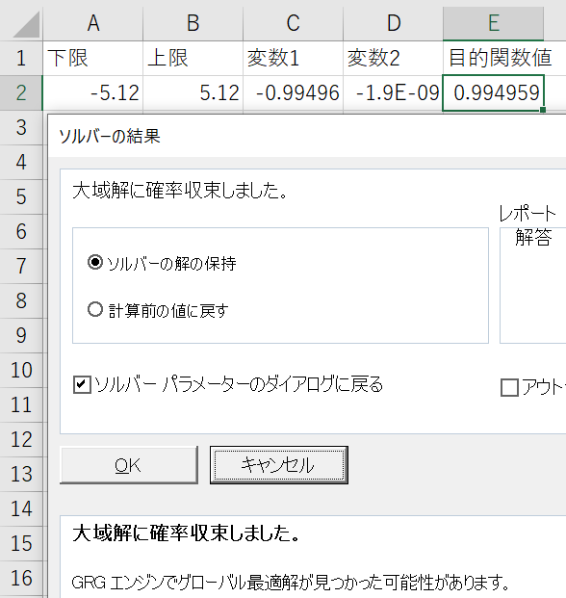Click the OK button
566x598 pixels.
[129, 465]
